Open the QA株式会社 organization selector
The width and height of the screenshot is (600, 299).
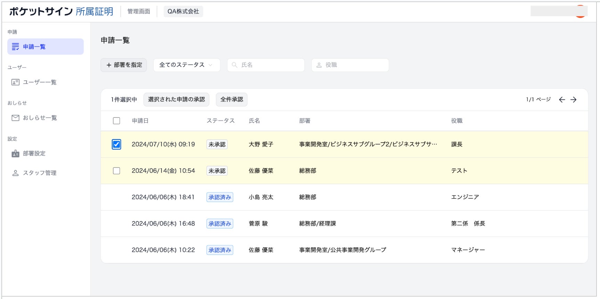(183, 11)
